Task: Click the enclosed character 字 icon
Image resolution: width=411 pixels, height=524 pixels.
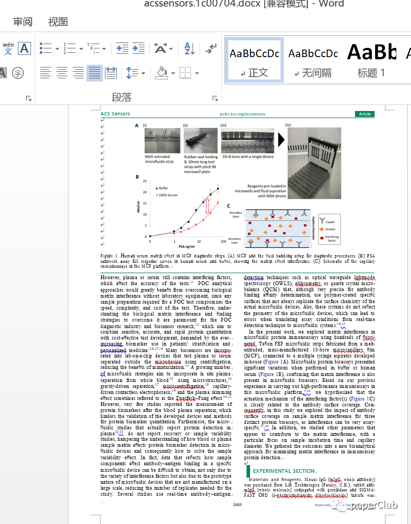Action: [x=18, y=72]
